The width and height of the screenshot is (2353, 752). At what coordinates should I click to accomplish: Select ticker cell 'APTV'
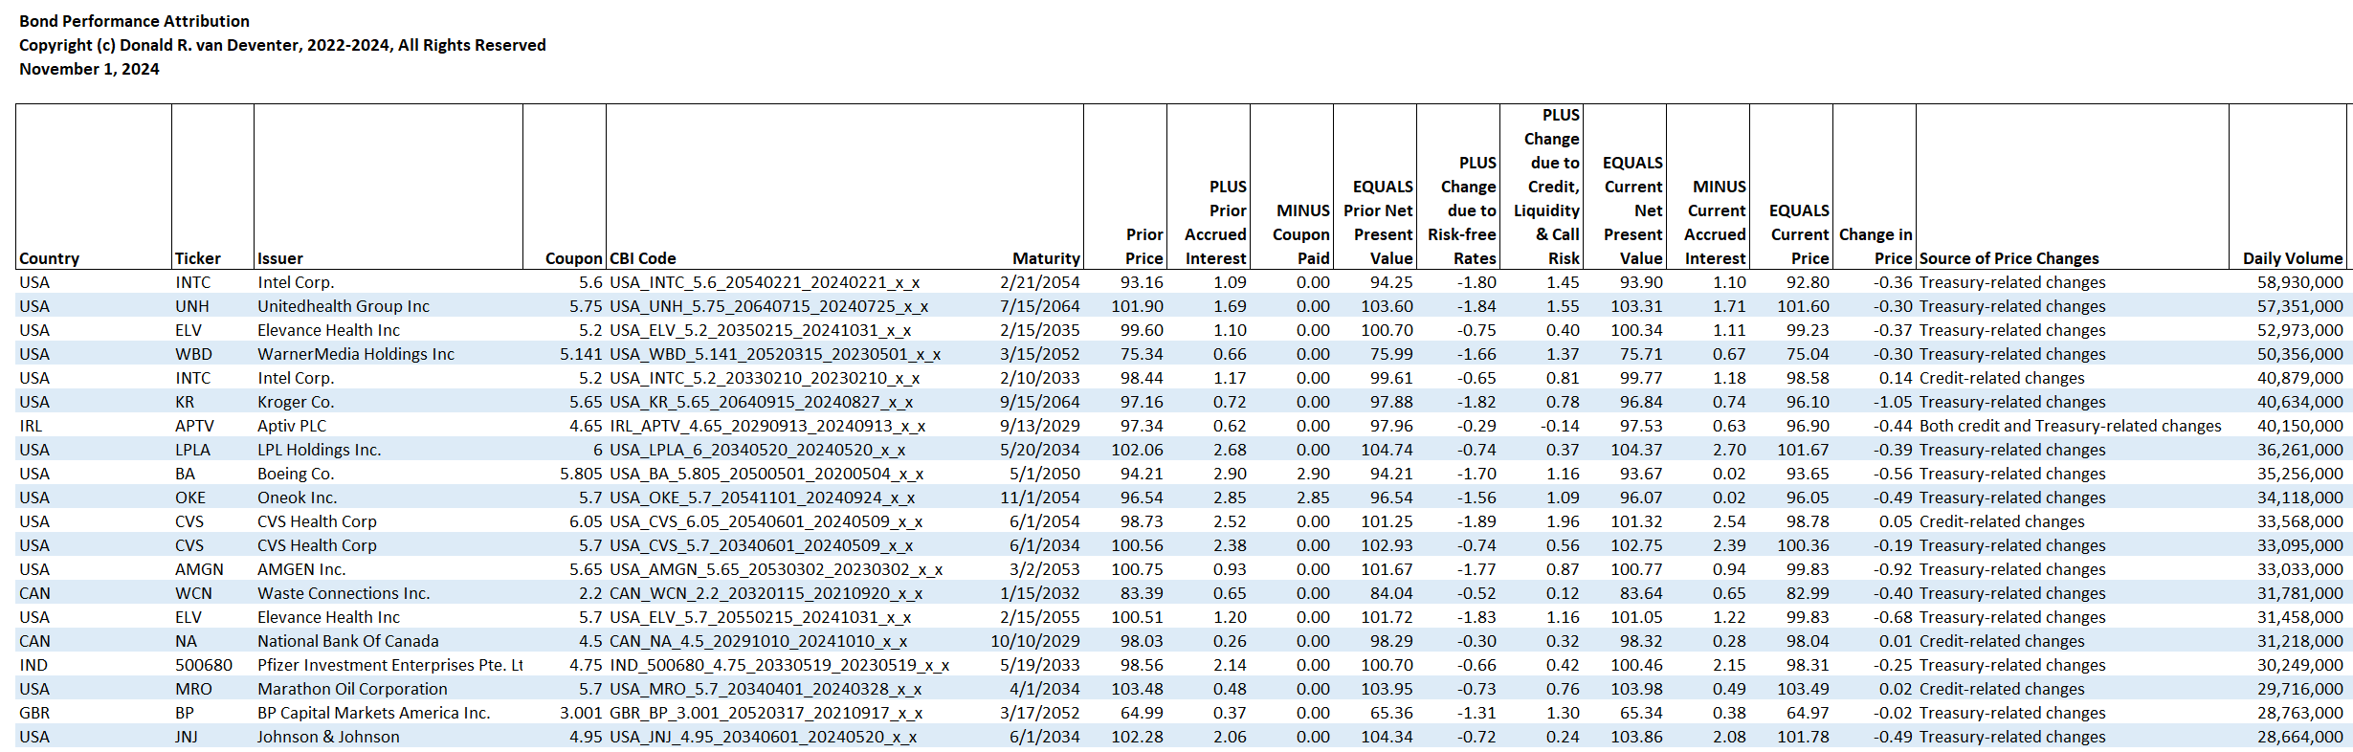[x=194, y=426]
